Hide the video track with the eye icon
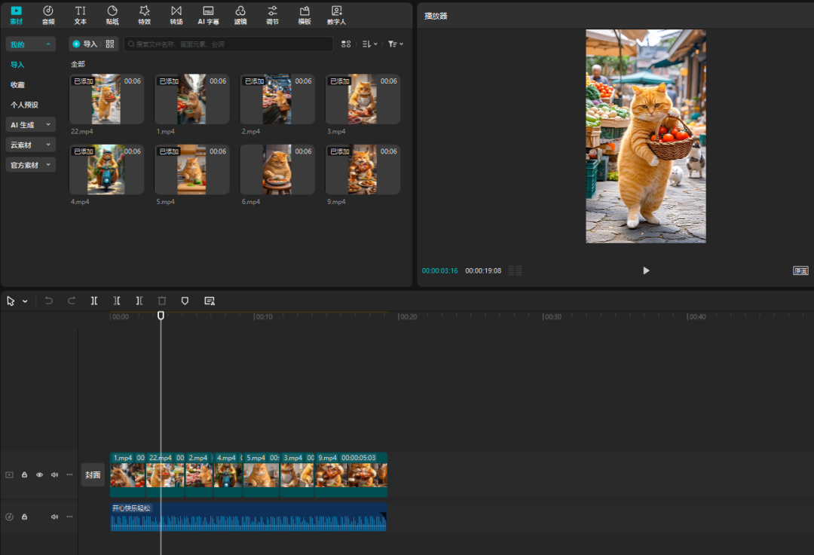Screen dimensions: 814x555 [39, 474]
